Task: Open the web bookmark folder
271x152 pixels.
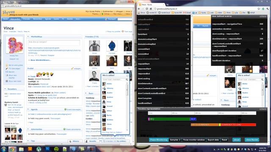Action: pyautogui.click(x=210, y=13)
